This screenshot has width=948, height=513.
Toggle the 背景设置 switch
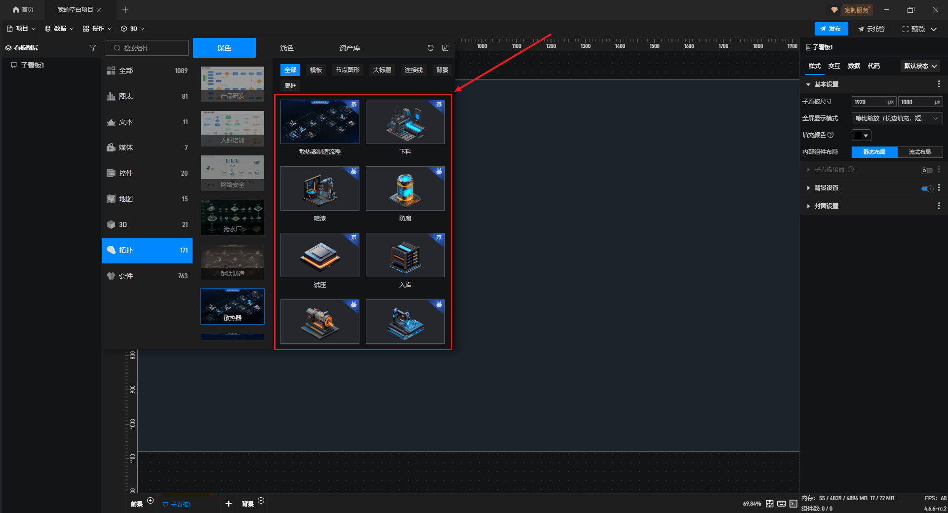(927, 188)
